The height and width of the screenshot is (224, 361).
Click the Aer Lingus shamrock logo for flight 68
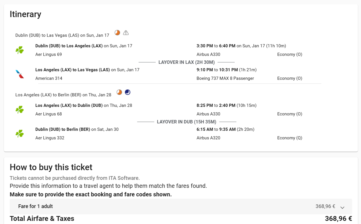point(20,110)
